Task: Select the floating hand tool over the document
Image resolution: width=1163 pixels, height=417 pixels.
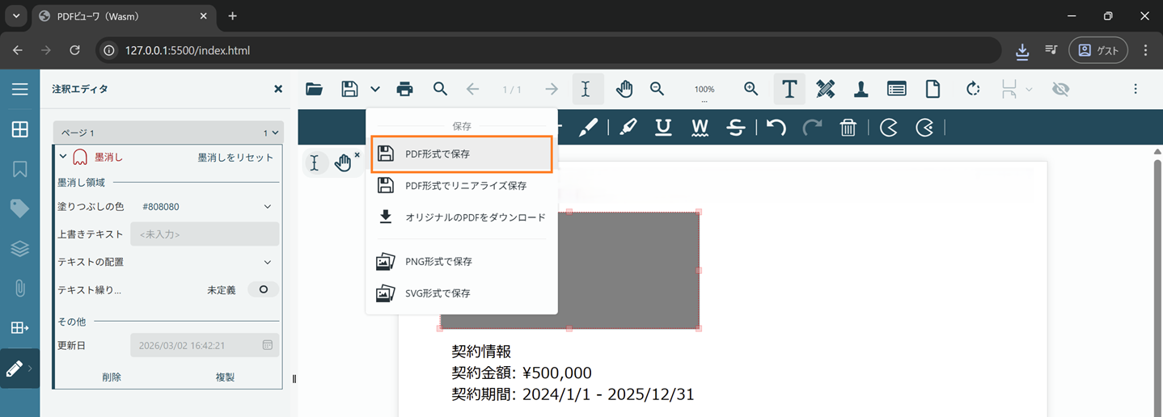Action: point(343,163)
